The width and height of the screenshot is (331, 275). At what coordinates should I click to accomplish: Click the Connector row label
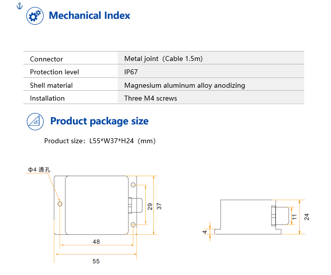pyautogui.click(x=46, y=59)
